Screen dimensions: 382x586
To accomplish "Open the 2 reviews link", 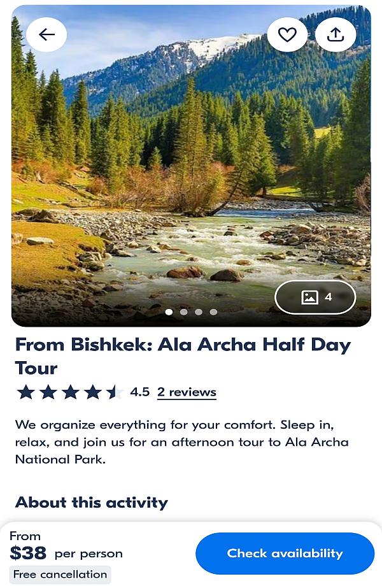I will (187, 392).
